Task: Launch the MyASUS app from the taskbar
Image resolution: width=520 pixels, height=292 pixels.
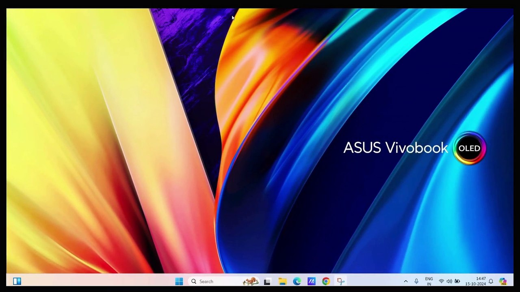Action: pos(311,281)
